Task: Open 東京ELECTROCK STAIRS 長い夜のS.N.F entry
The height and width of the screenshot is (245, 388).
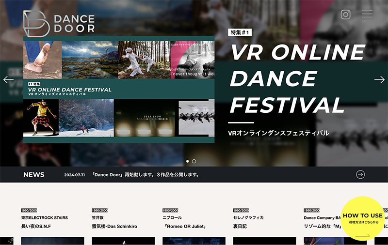Action: click(x=44, y=222)
